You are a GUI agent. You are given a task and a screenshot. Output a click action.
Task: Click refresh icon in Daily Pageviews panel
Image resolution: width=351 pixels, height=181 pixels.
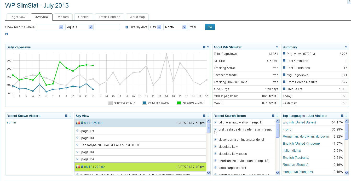[208, 47]
